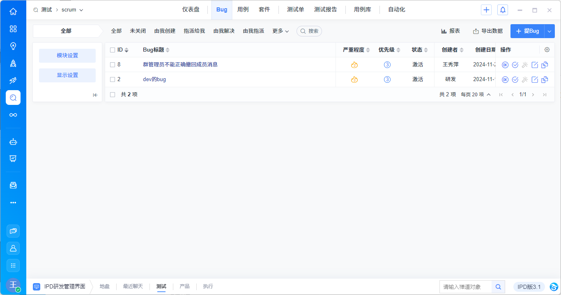Click the home icon in the sidebar
Image resolution: width=561 pixels, height=295 pixels.
[13, 11]
